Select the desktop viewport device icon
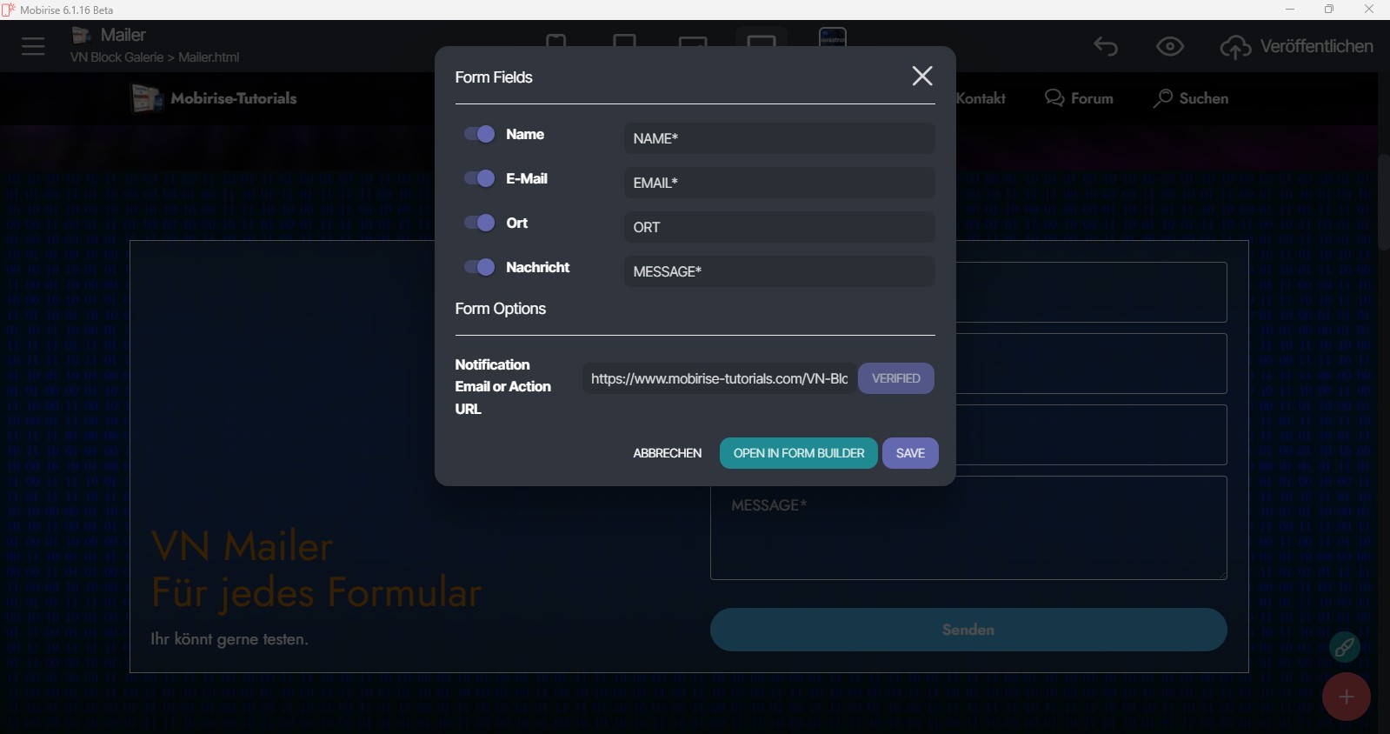This screenshot has width=1390, height=734. [762, 41]
